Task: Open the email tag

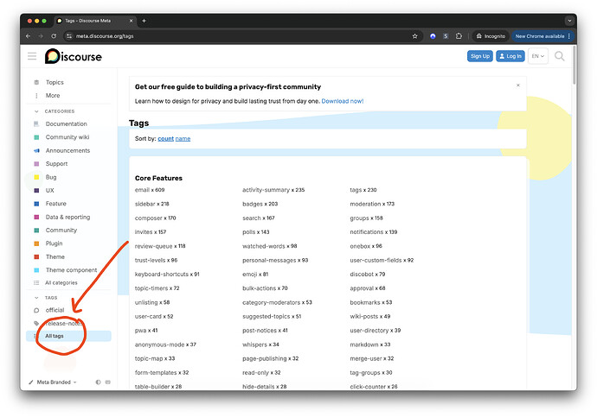Action: click(142, 190)
